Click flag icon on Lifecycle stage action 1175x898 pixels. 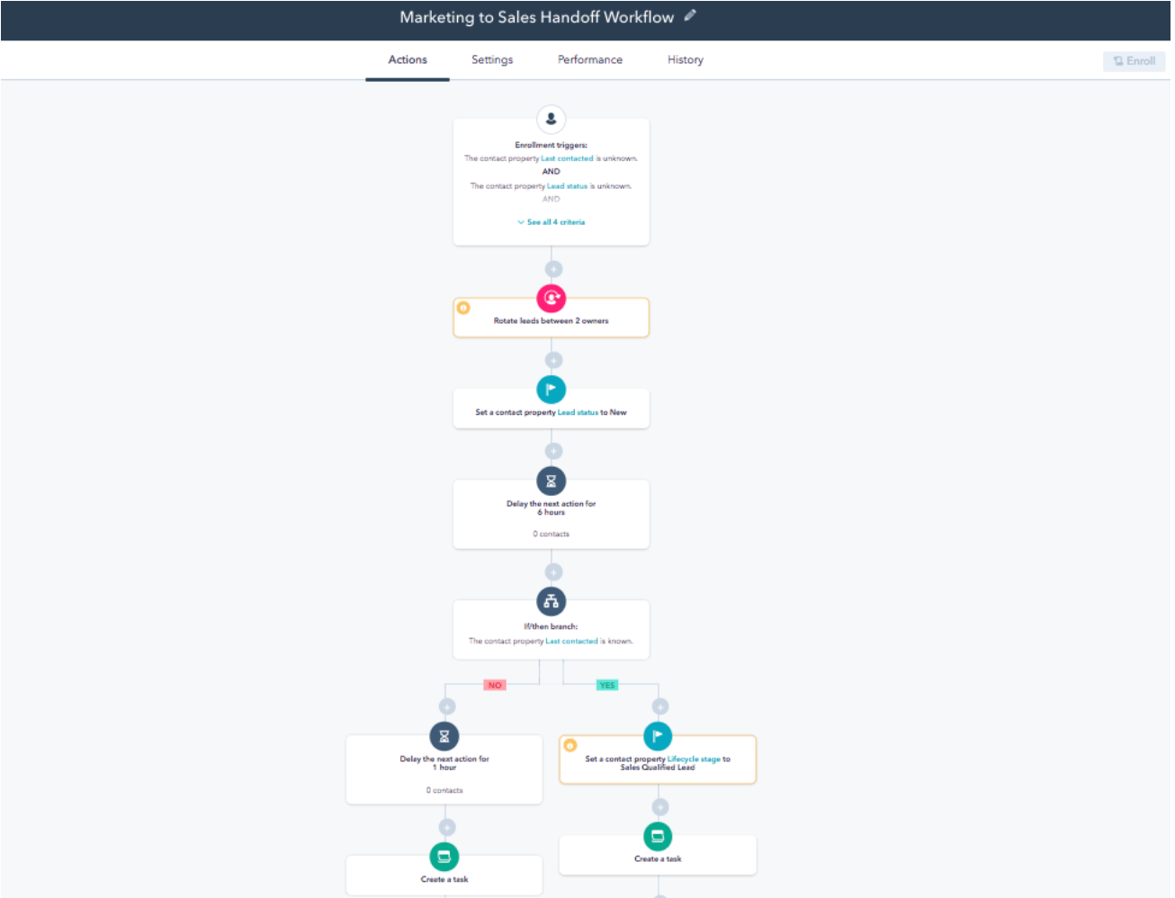point(658,736)
